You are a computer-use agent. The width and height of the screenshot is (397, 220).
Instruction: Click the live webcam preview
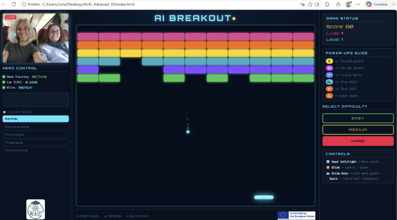coord(36,38)
